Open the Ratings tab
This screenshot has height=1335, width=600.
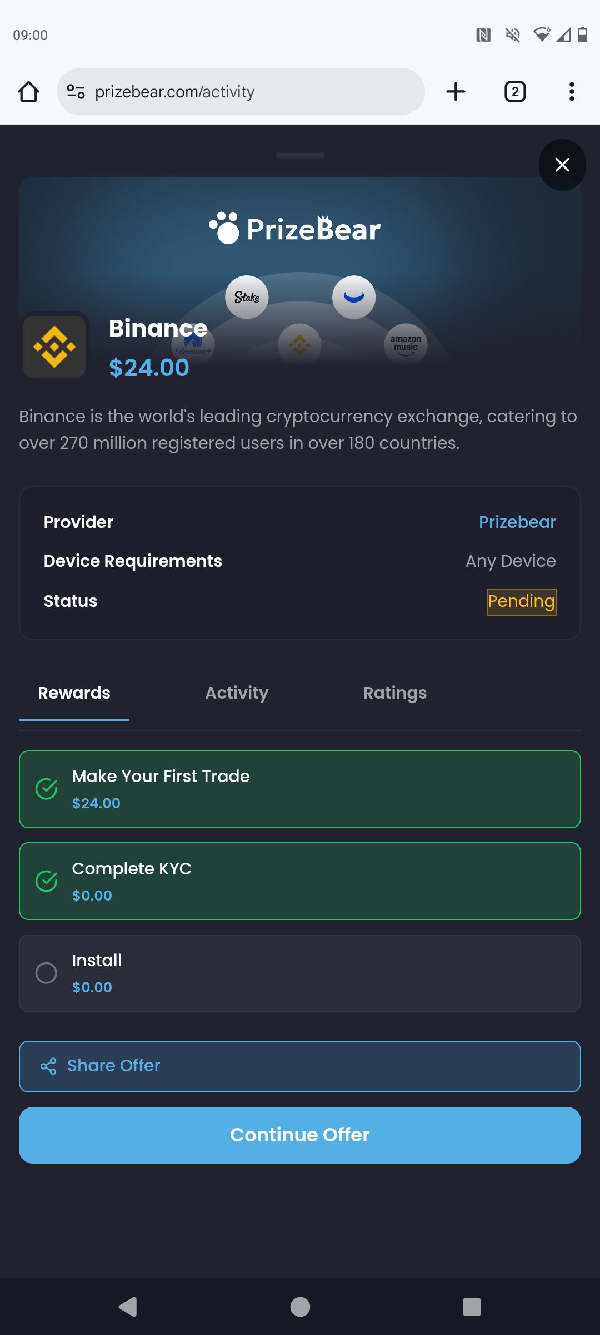394,693
